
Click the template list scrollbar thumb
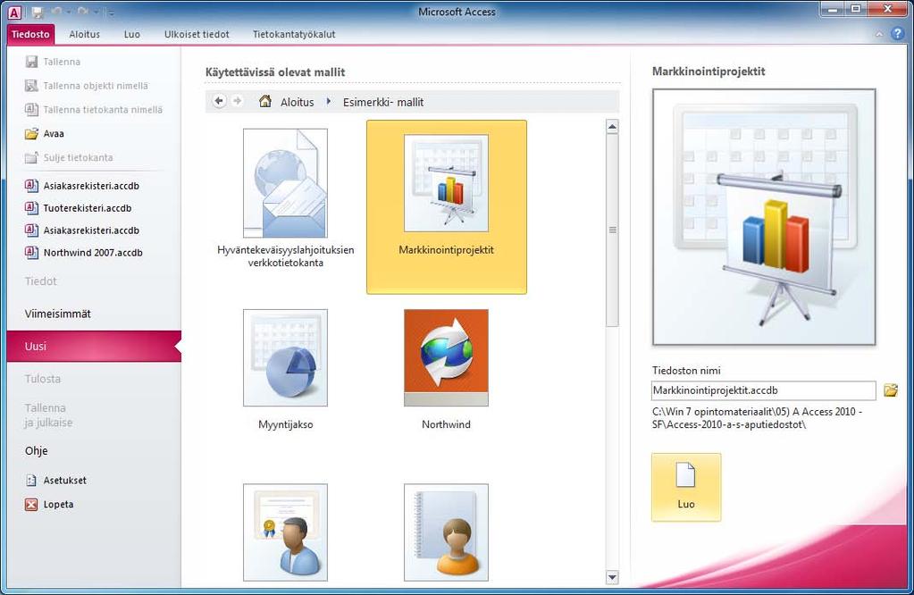(612, 230)
